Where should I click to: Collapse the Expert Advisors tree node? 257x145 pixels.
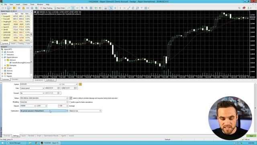(x=2, y=57)
